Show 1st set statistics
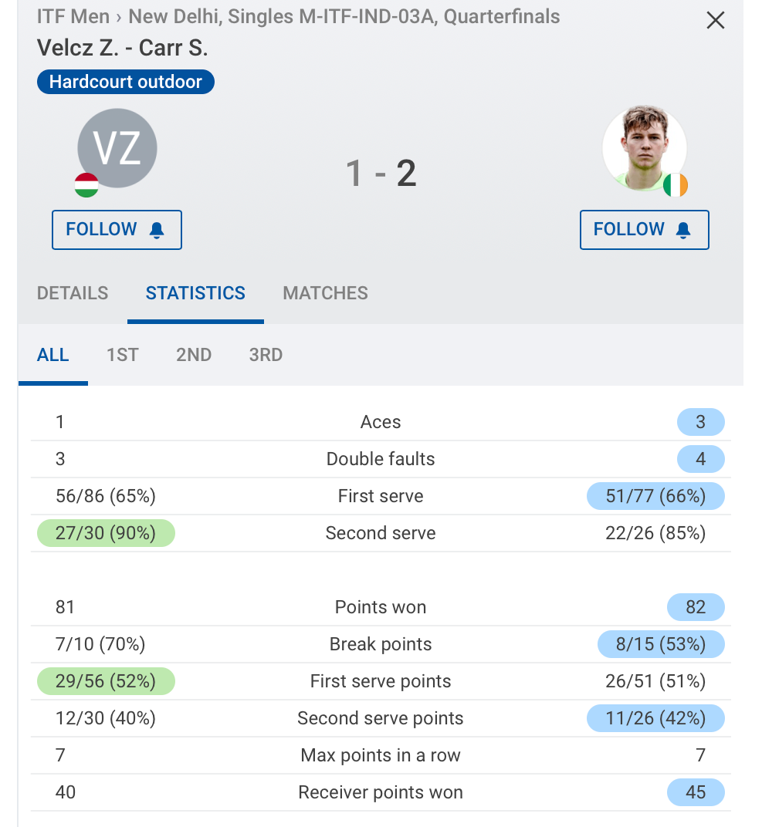 (x=122, y=355)
